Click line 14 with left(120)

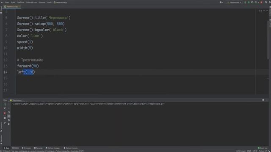coord(26,72)
